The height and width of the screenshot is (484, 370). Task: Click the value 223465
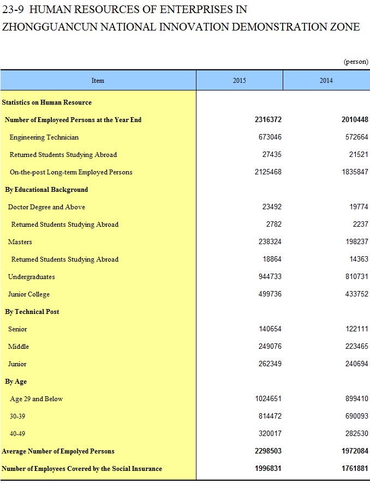[357, 347]
